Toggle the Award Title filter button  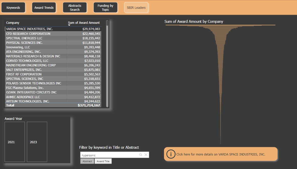pyautogui.click(x=103, y=161)
